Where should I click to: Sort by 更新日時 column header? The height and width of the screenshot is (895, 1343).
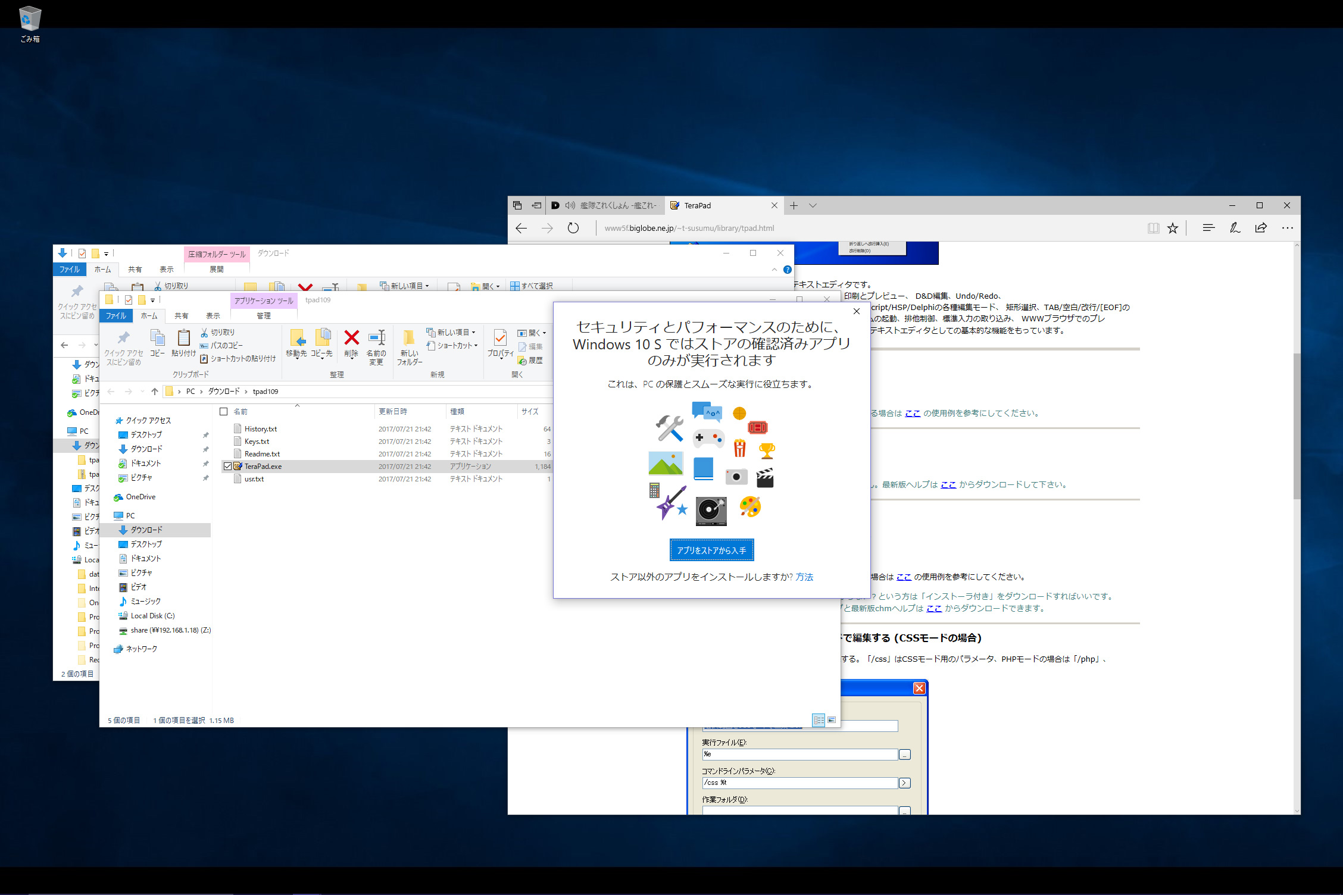pyautogui.click(x=393, y=412)
